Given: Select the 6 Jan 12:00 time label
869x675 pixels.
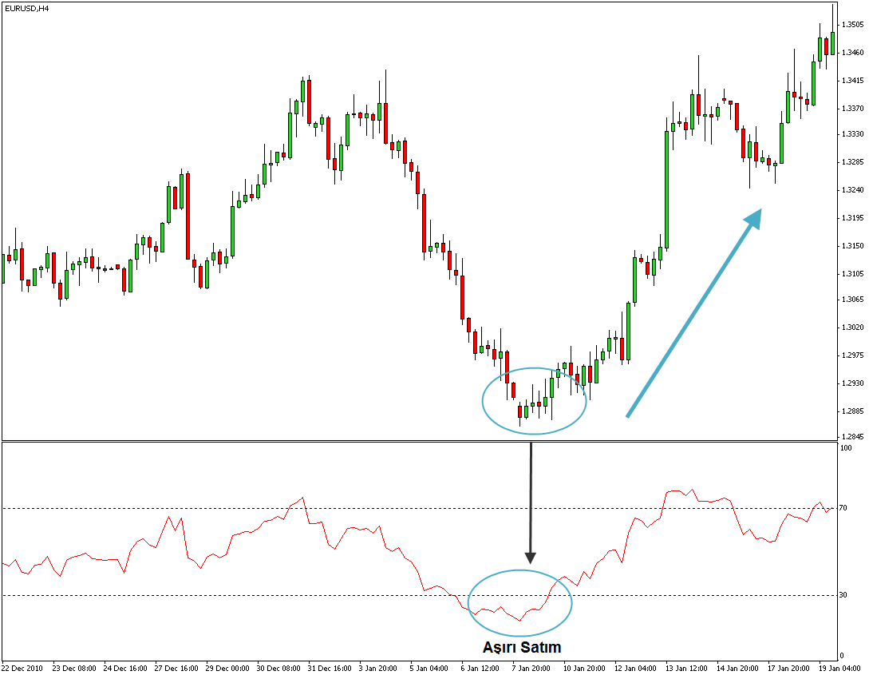Looking at the screenshot, I should click(480, 669).
